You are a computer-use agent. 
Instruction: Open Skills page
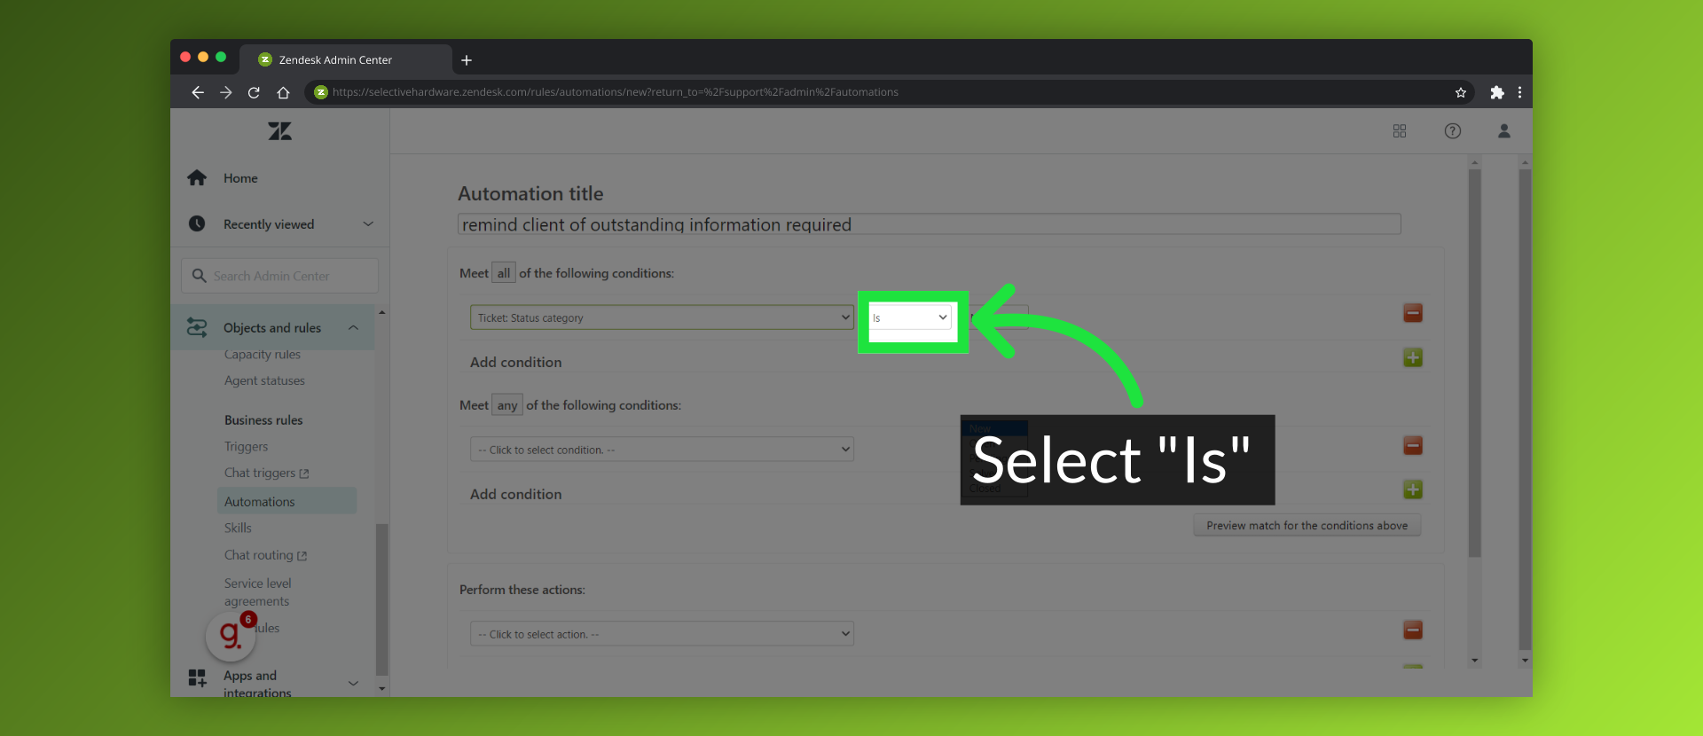238,528
